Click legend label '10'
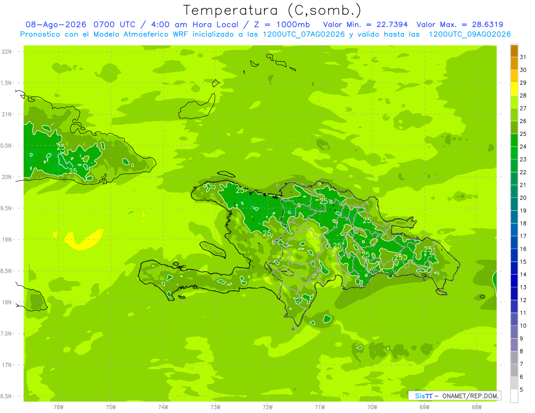Viewport: 535px width, 413px height. click(523, 326)
